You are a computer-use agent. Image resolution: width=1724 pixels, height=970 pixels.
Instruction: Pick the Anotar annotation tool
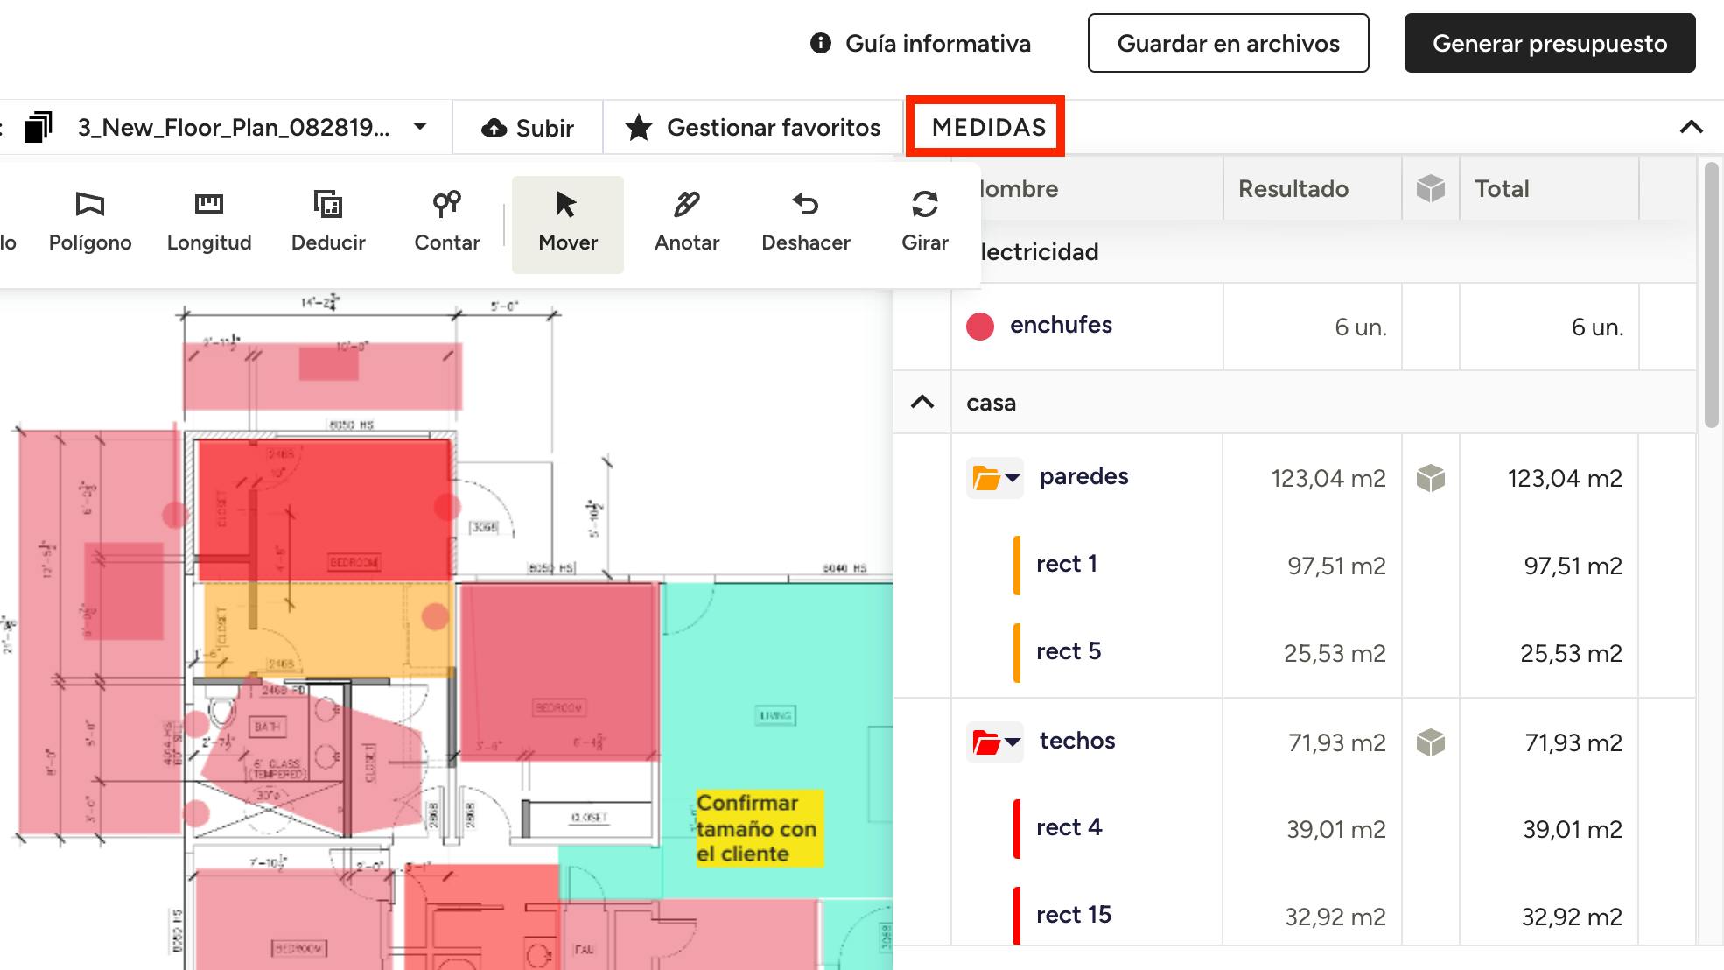pyautogui.click(x=687, y=222)
